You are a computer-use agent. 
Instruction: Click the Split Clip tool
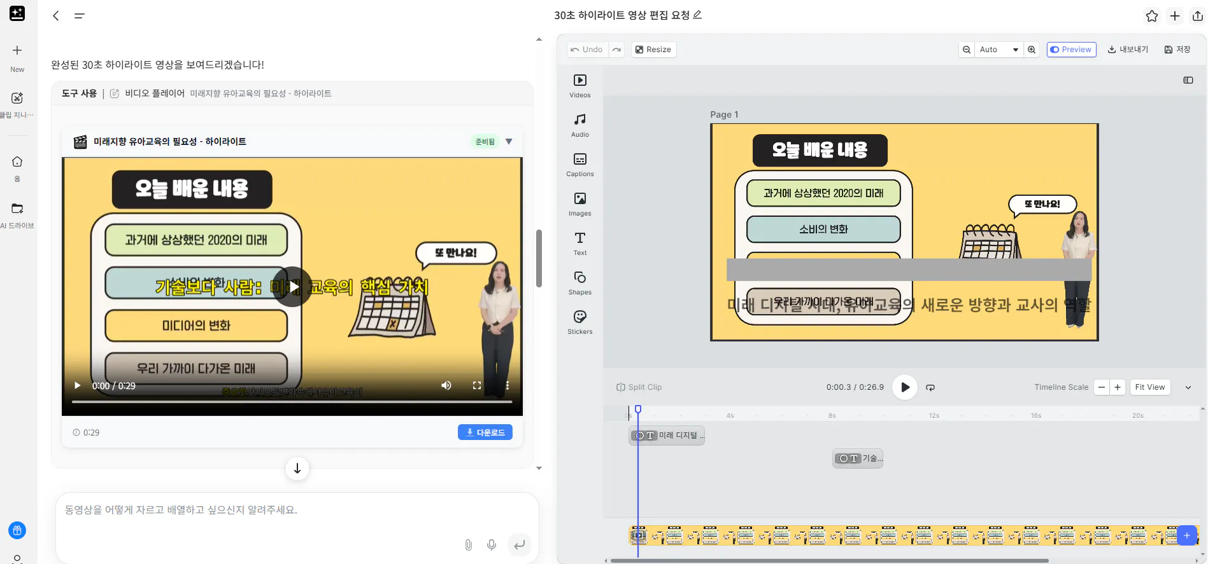coord(639,387)
